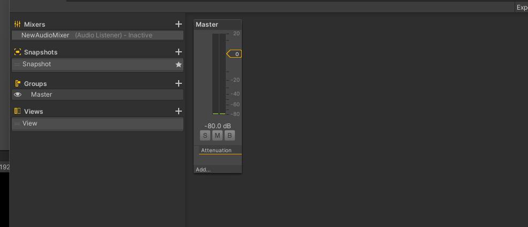This screenshot has height=227, width=528.
Task: Toggle visibility eye for Master group
Action: point(18,95)
